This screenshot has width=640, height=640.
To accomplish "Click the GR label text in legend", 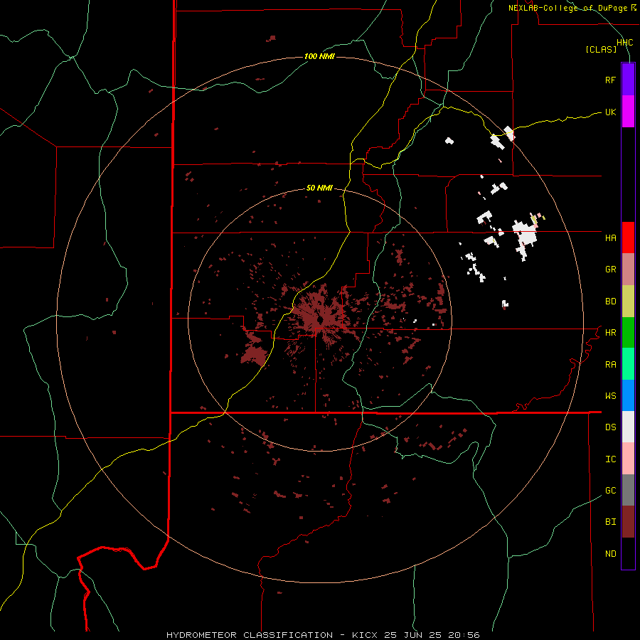I will click(610, 270).
